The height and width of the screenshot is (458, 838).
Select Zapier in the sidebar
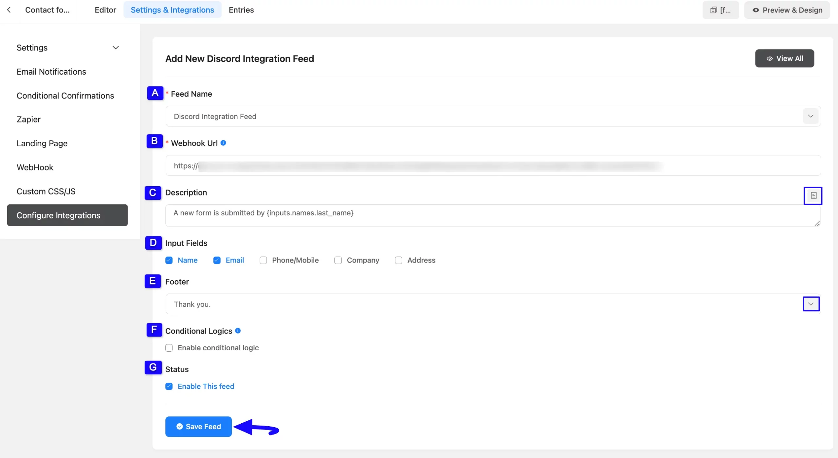(29, 119)
